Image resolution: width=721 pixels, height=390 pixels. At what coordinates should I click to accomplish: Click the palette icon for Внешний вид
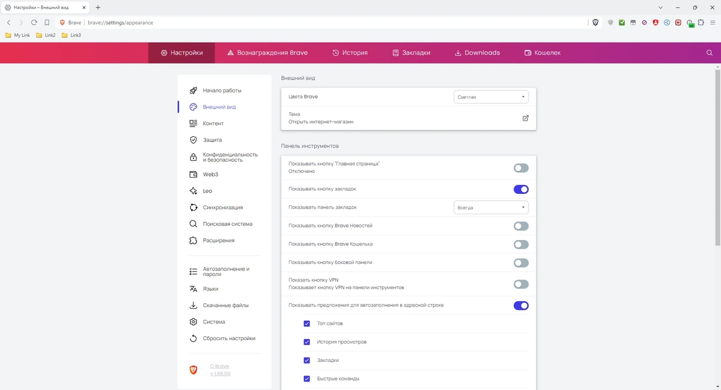coord(193,107)
